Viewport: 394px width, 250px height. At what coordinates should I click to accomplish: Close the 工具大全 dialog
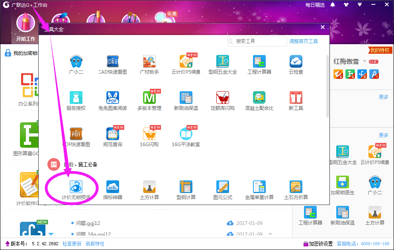coord(323,27)
